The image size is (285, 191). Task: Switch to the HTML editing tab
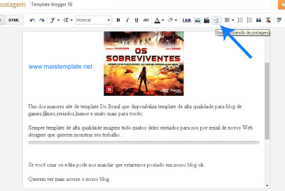click(14, 20)
